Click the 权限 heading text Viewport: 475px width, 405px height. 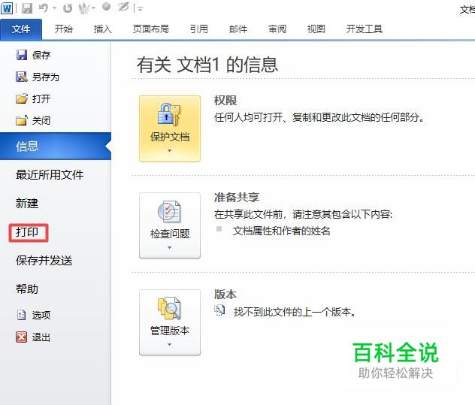point(225,100)
